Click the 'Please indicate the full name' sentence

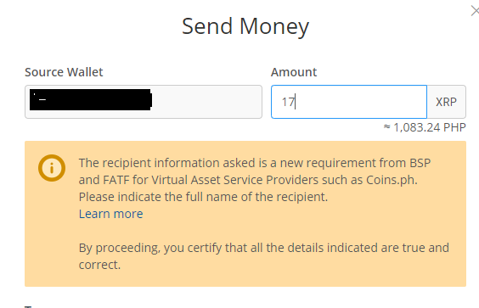tap(203, 197)
